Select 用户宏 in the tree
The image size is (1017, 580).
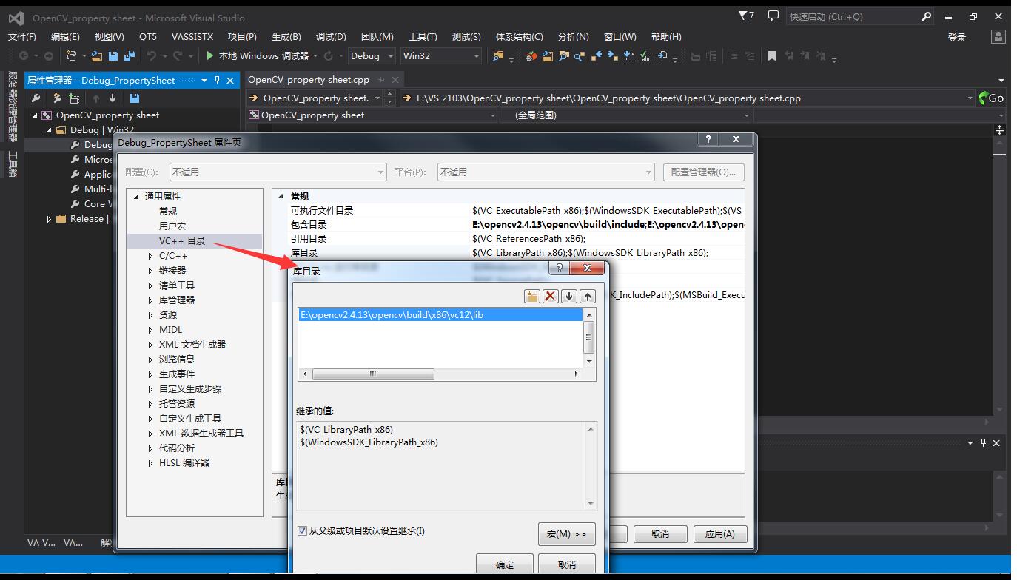click(x=172, y=226)
